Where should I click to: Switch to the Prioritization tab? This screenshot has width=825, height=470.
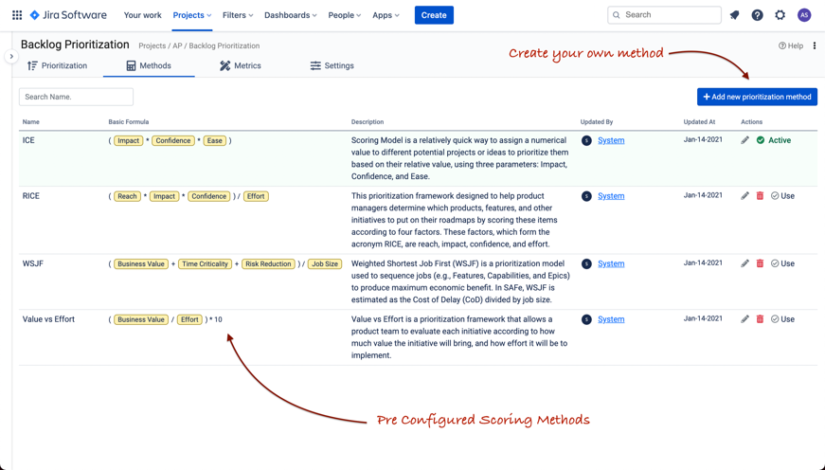[57, 66]
